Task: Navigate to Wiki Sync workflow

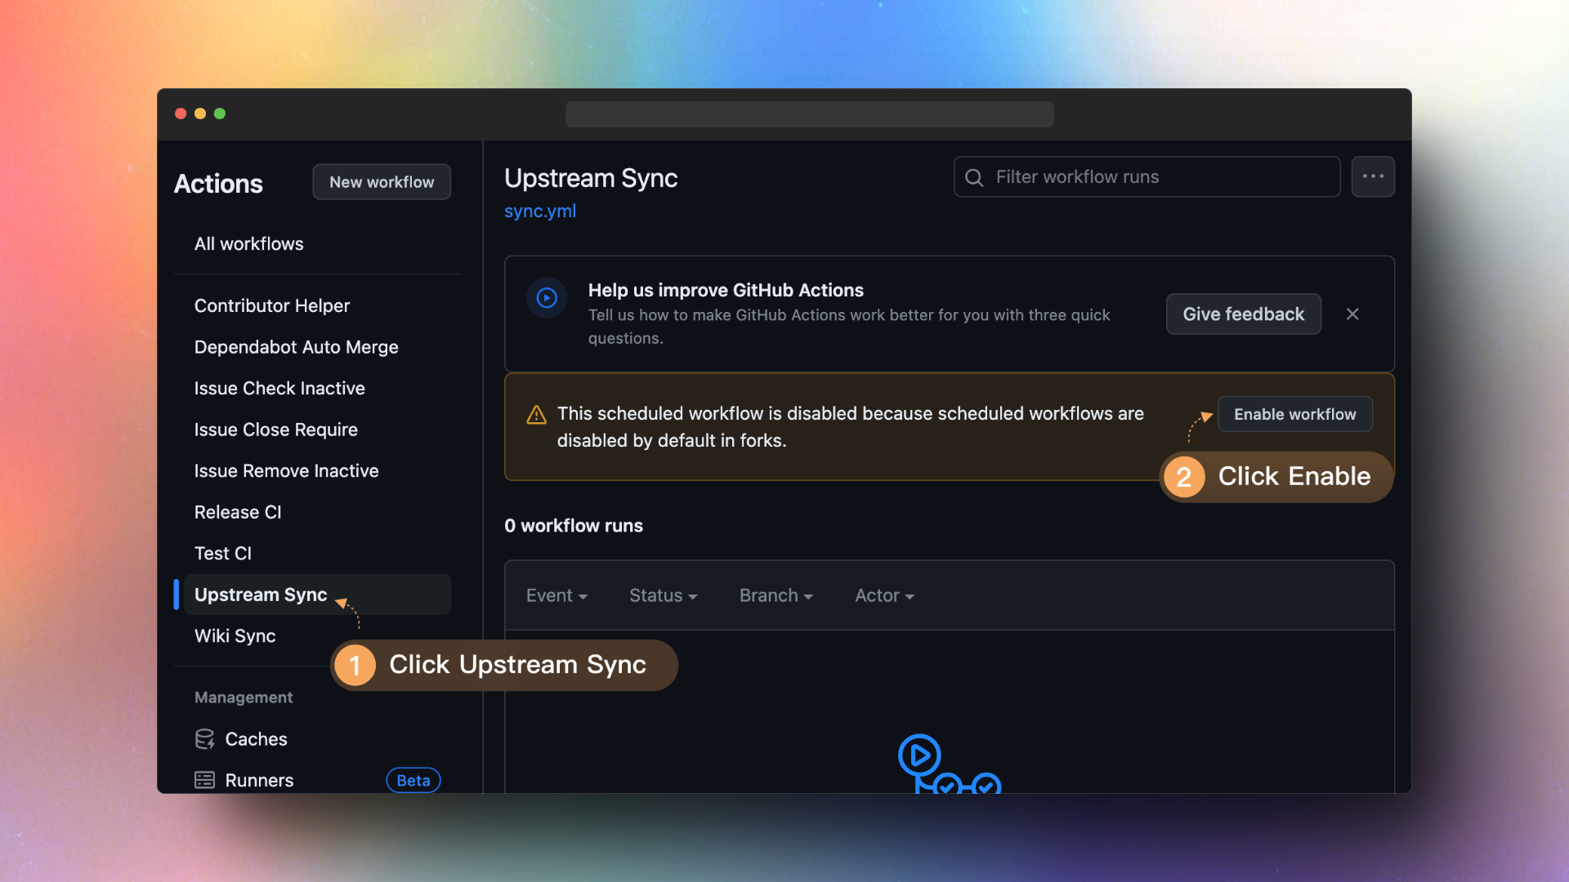Action: [x=235, y=635]
